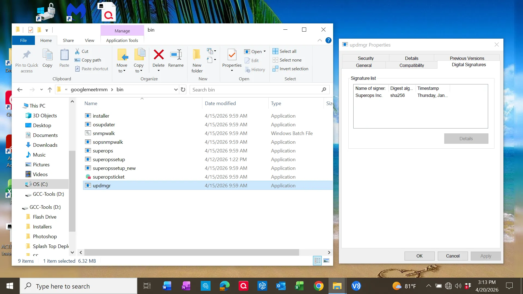Create a New folder from the ribbon

click(196, 60)
